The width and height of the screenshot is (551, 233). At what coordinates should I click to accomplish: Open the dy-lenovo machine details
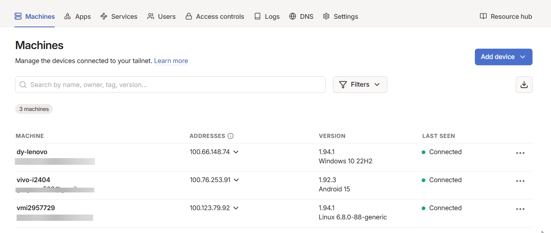click(32, 152)
